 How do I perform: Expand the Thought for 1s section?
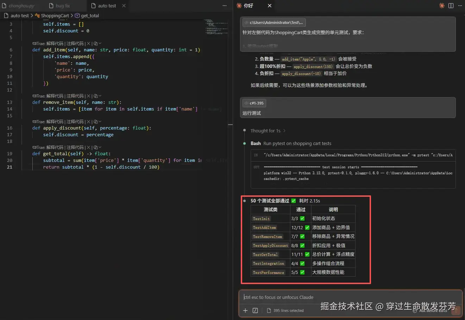[268, 131]
